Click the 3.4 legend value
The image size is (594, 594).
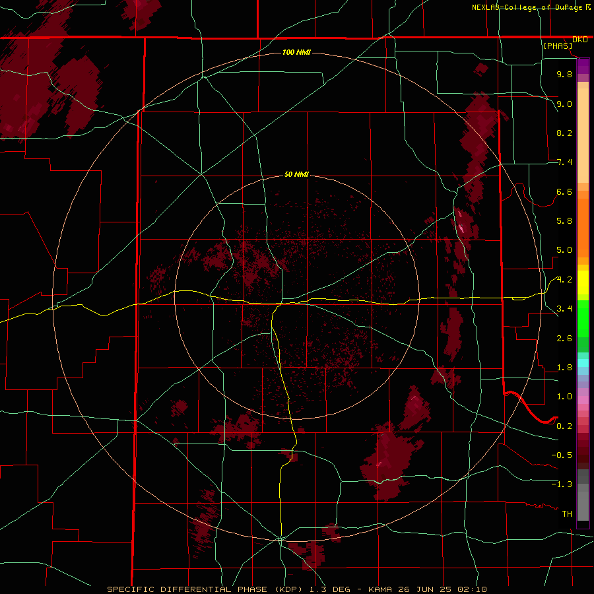(x=564, y=308)
